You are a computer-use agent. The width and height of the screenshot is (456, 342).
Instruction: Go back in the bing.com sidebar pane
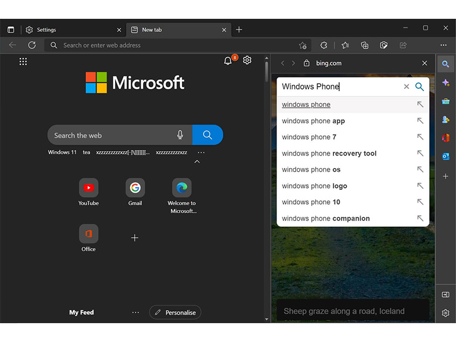point(283,63)
